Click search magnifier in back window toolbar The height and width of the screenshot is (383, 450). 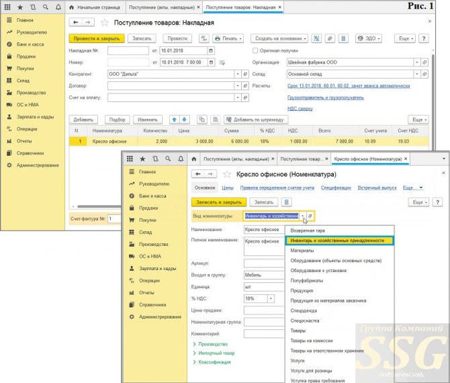tap(46, 7)
